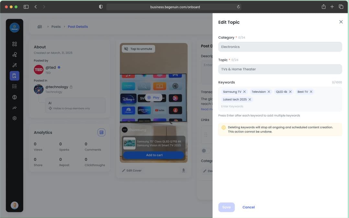Go to home icon in breadcrumb
Image resolution: width=349 pixels, height=218 pixels.
(x=39, y=26)
